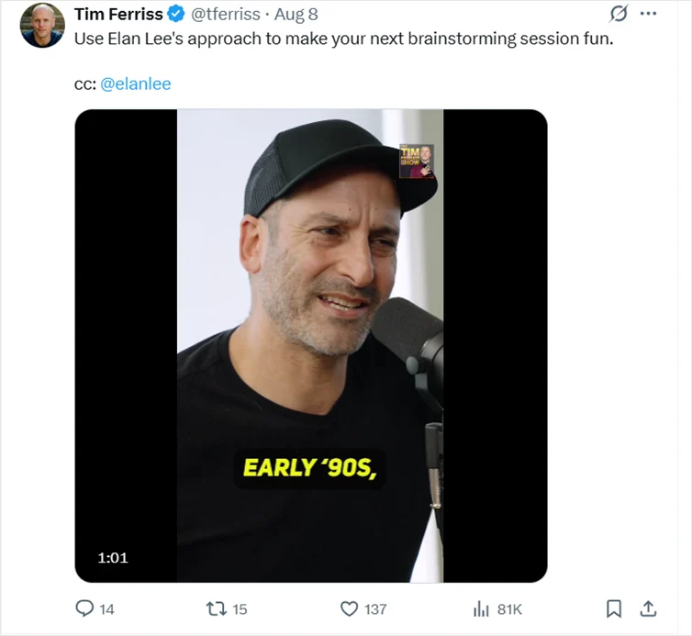The height and width of the screenshot is (636, 692).
Task: Click the Tim Ferriss display name
Action: coord(118,15)
